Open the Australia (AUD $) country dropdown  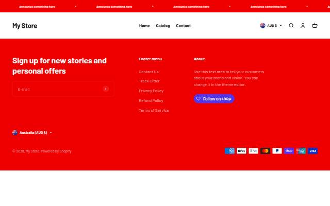pyautogui.click(x=32, y=133)
